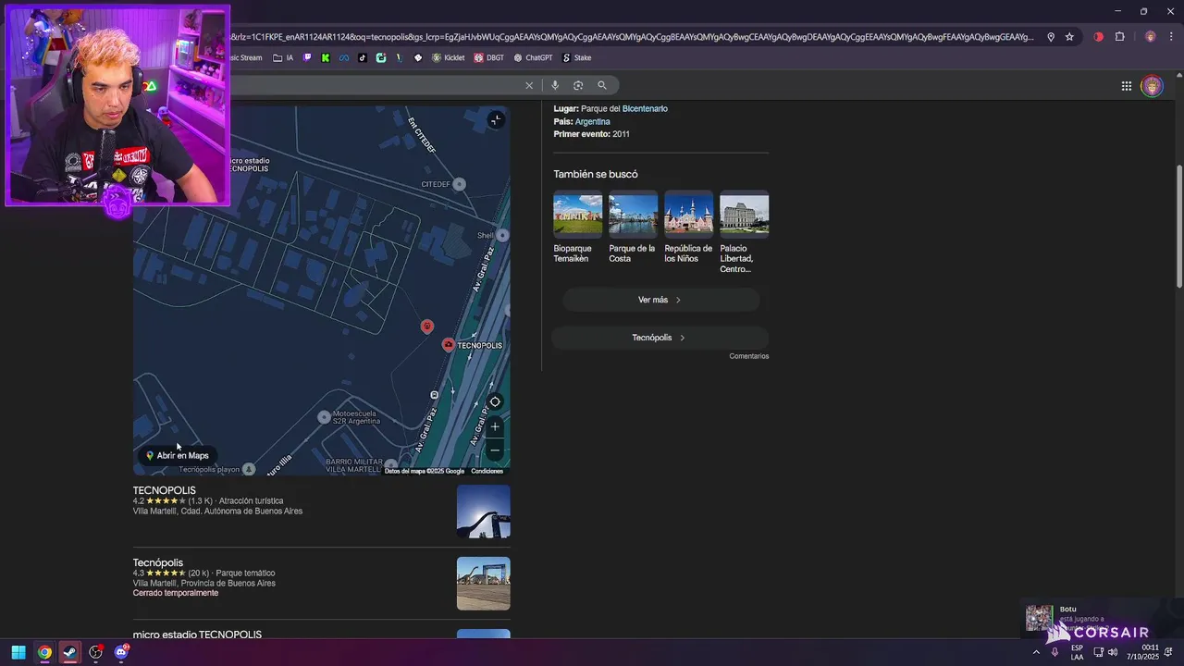Open the Tecnópolis chevron button
Screen dimensions: 1184x666
(660, 338)
